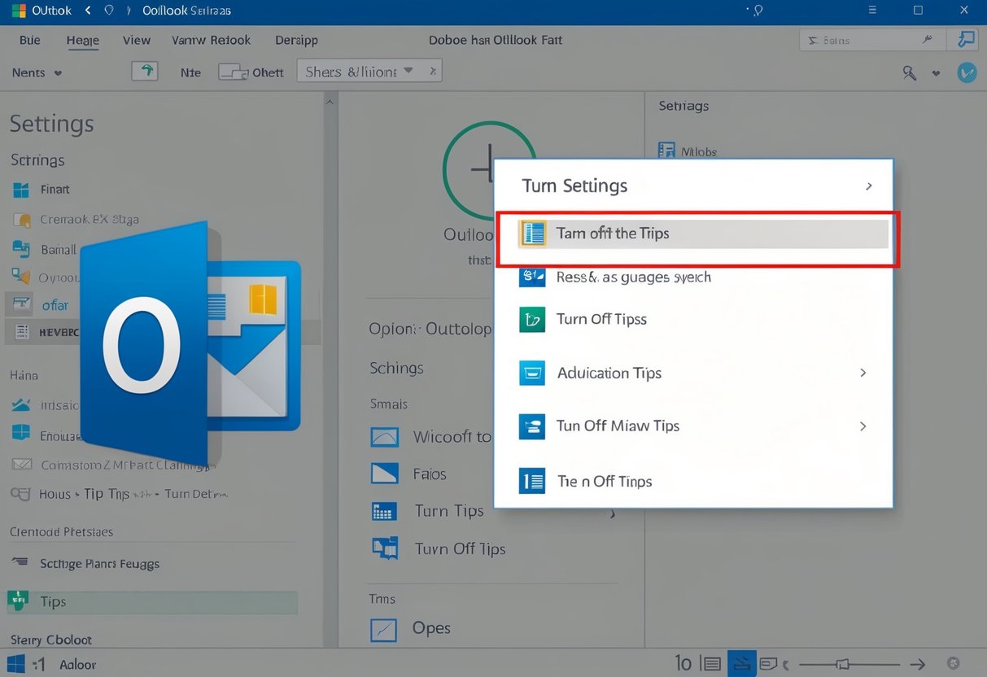Viewport: 987px width, 677px height.
Task: Open the green 'Turn Off Tipss' item
Action: [x=600, y=319]
